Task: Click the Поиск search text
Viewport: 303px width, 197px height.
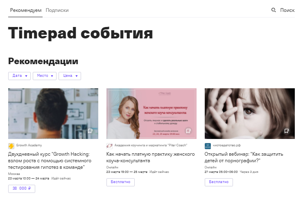Action: [x=287, y=10]
